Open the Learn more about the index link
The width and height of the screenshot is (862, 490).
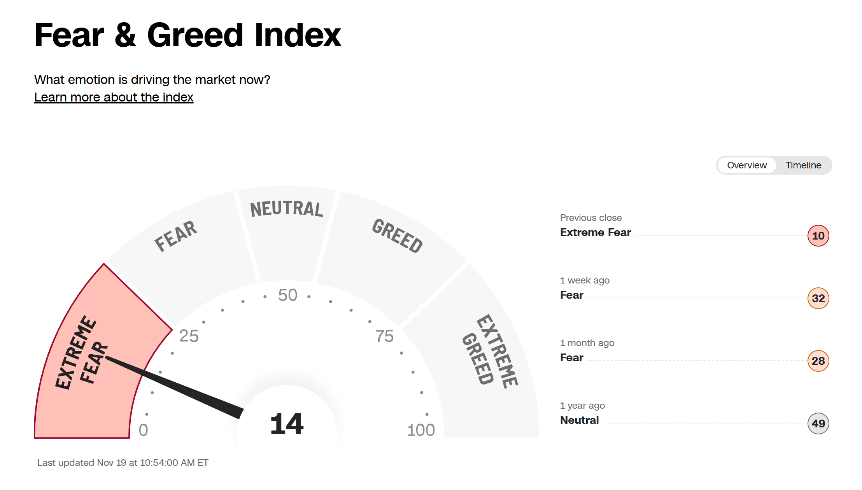click(114, 97)
